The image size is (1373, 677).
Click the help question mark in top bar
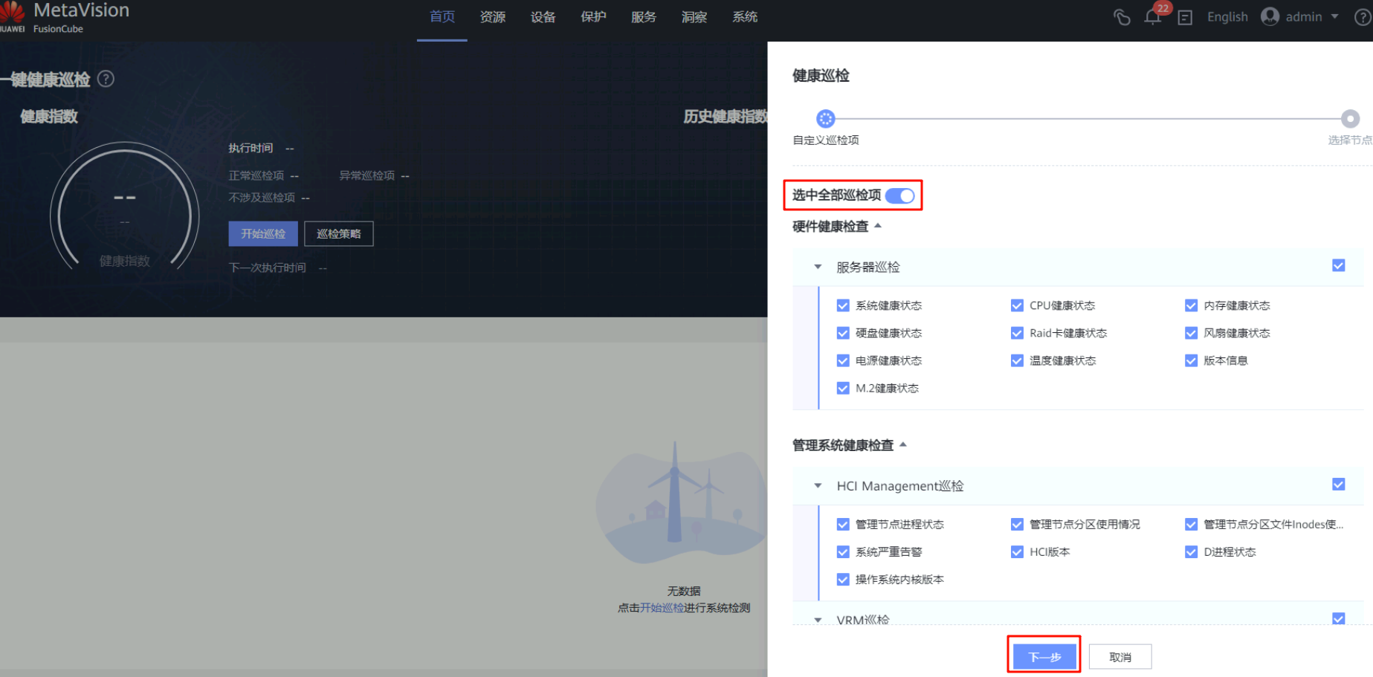1363,17
